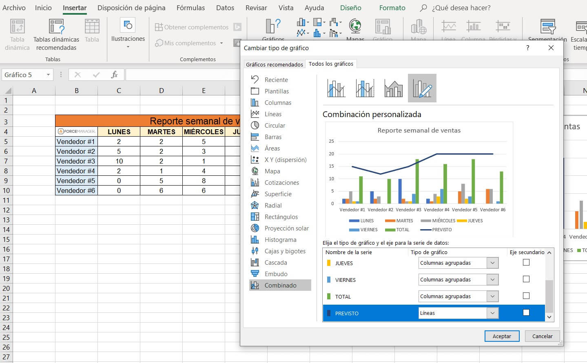This screenshot has width=587, height=363.
Task: Toggle secondary axis for TOTAL series
Action: pos(526,296)
